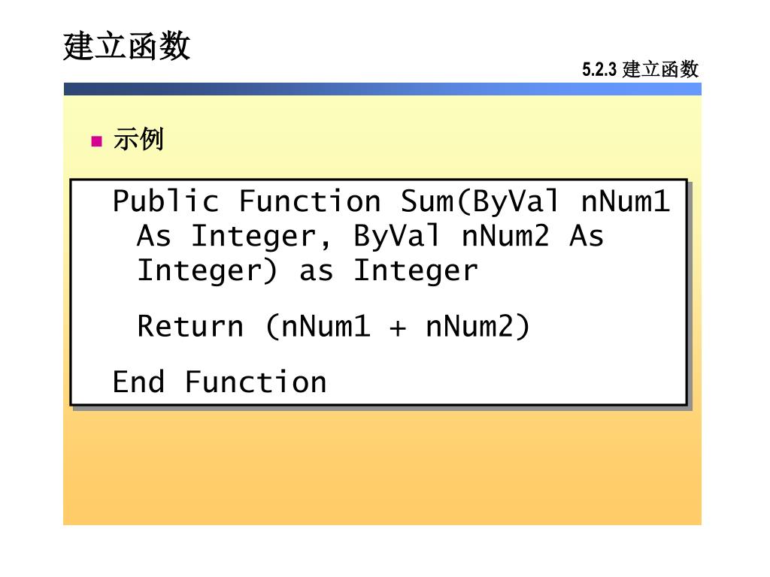Place cursor on the Return keyword

(190, 327)
